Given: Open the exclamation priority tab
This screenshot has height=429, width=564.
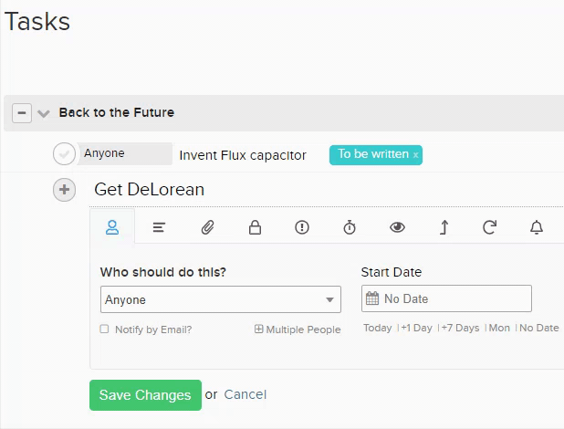Looking at the screenshot, I should 302,227.
